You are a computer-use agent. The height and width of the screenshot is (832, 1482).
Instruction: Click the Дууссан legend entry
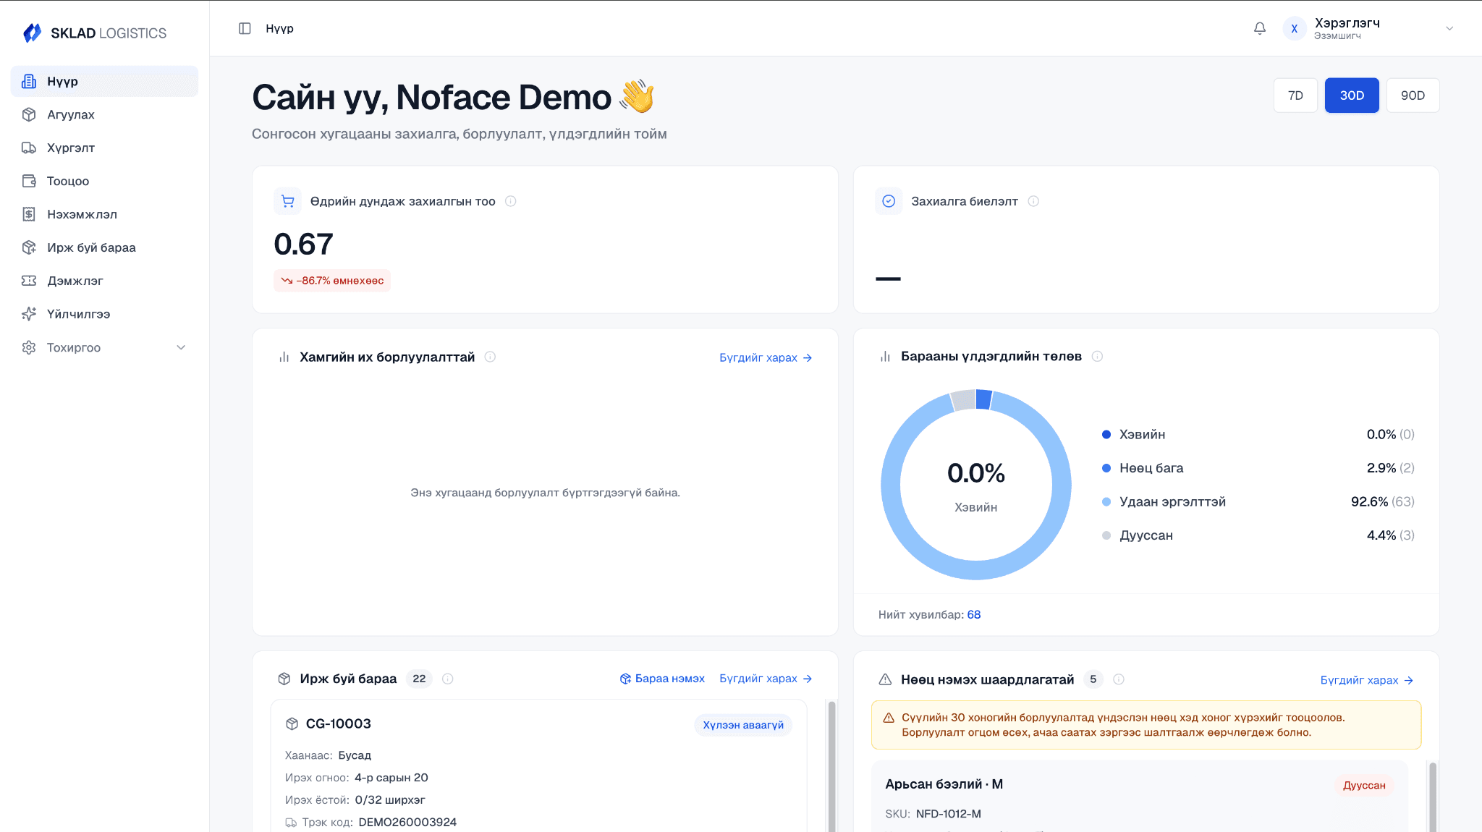1258,535
